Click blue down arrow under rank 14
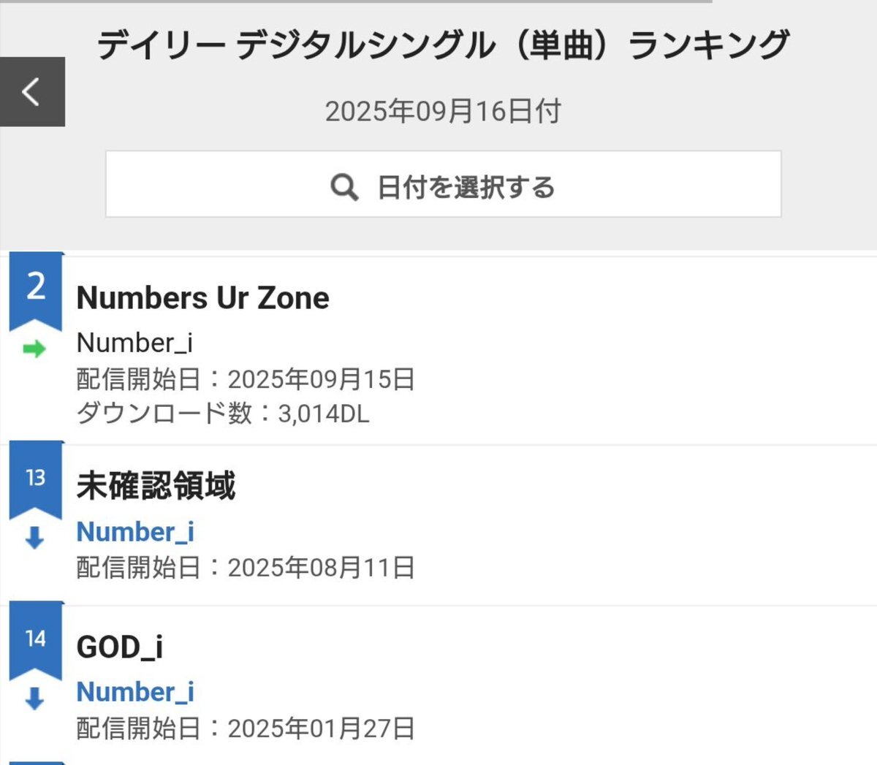The width and height of the screenshot is (877, 765). click(34, 699)
